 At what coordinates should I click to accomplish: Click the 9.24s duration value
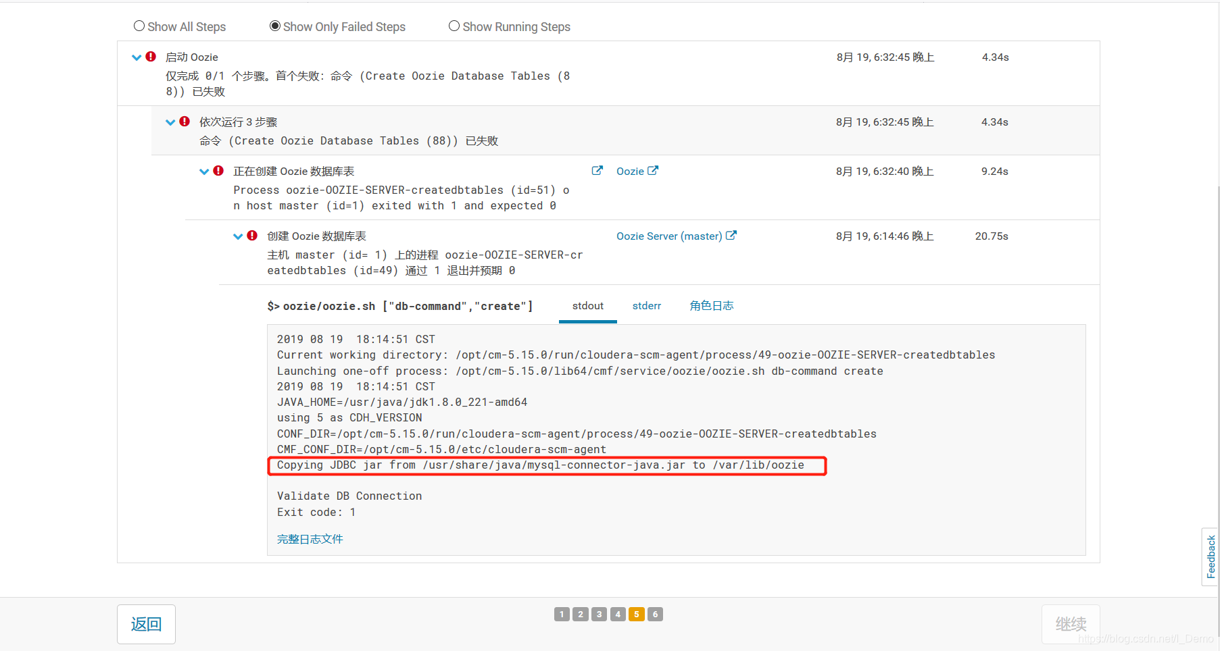995,172
